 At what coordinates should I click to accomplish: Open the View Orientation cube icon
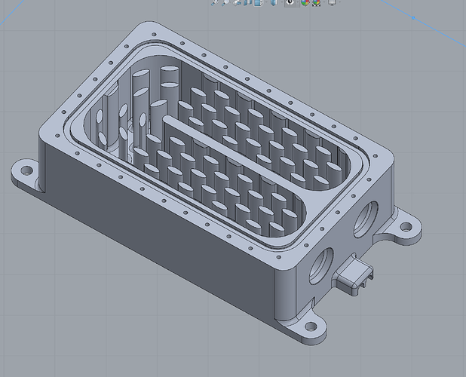[258, 2]
